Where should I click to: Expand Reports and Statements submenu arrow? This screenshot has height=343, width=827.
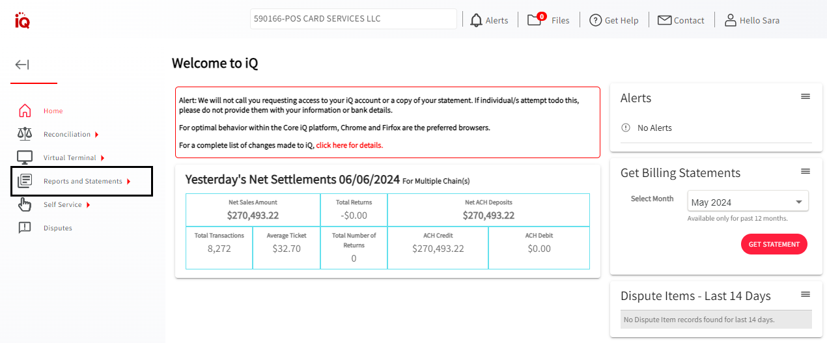[x=129, y=182]
